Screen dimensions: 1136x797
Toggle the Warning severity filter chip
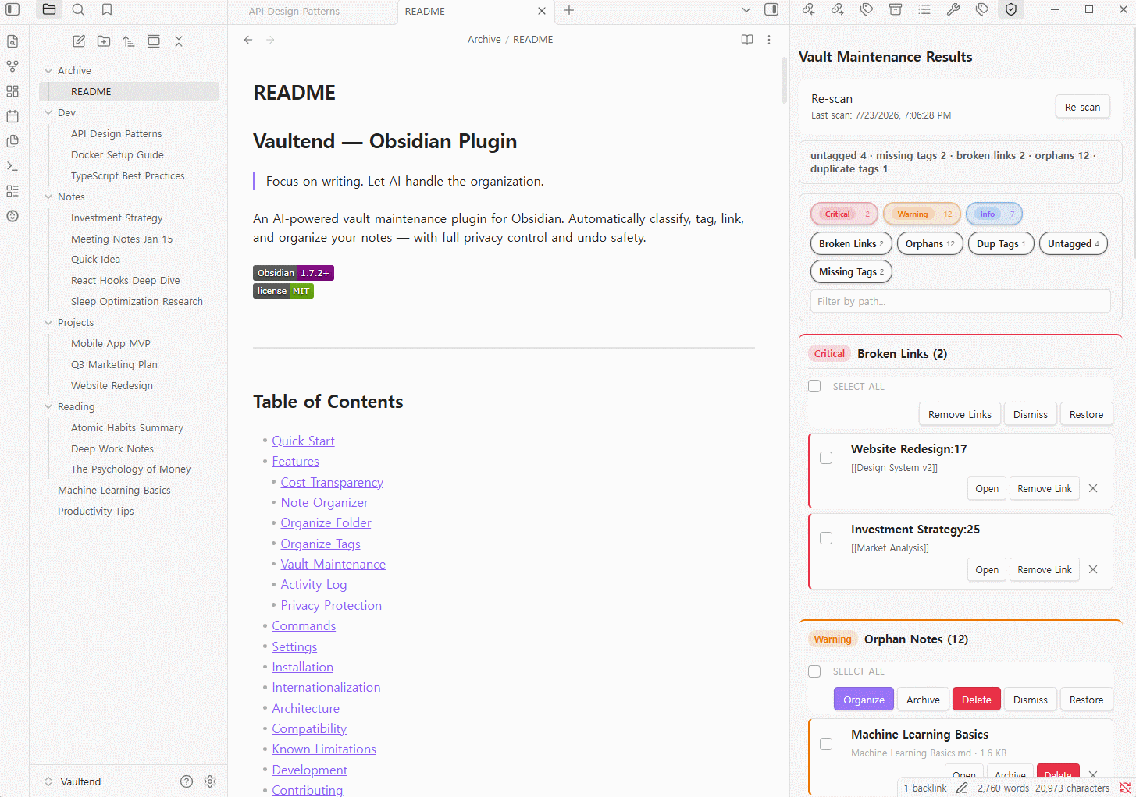922,214
